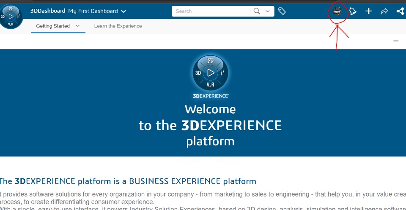The image size is (406, 210).
Task: Select the 3D quadrant of the header Compass
Action: click(3, 17)
